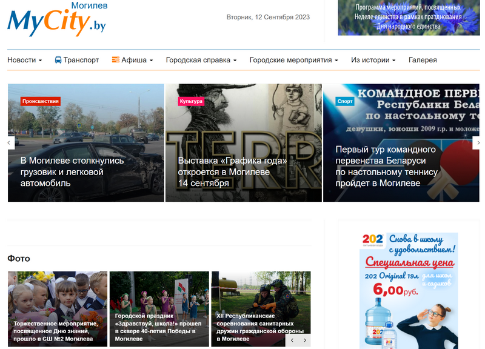Click the MyCity.by logo

[x=56, y=19]
